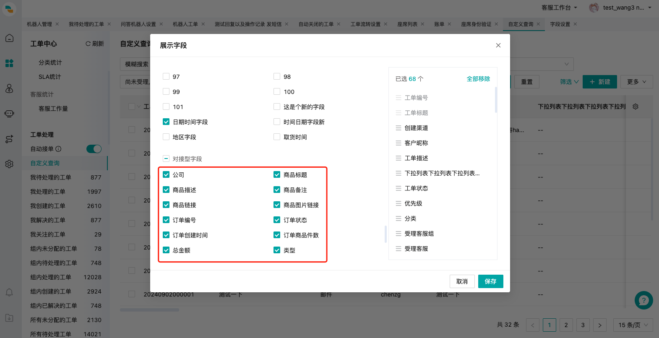The width and height of the screenshot is (659, 338).
Task: Open the 更多 dropdown button
Action: click(x=637, y=82)
